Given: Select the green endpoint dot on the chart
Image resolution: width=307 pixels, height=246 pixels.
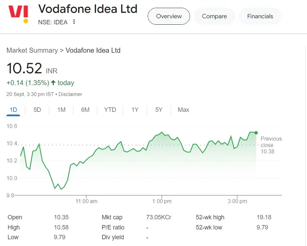Looking at the screenshot, I should 256,133.
